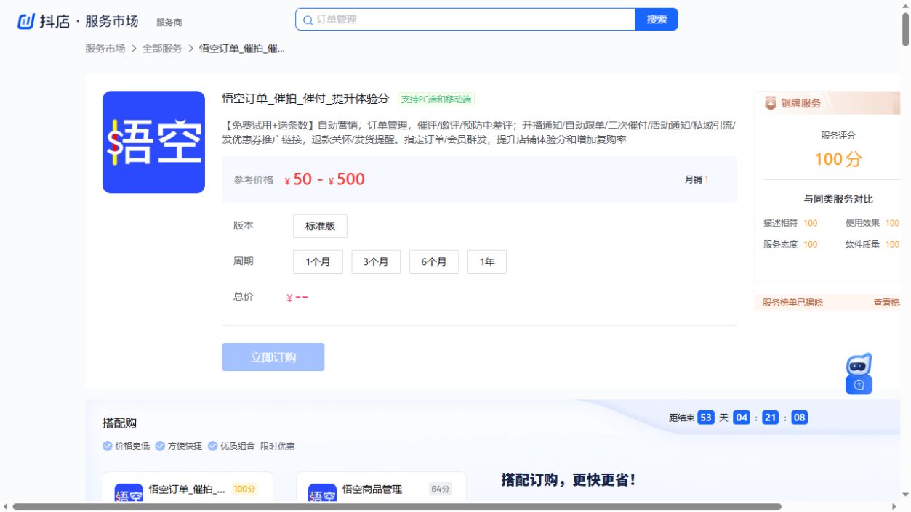Click the 月销 1 sales text

(x=697, y=179)
